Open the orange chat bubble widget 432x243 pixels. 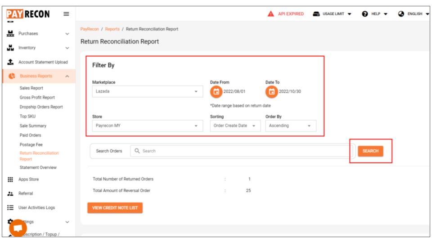click(x=18, y=228)
